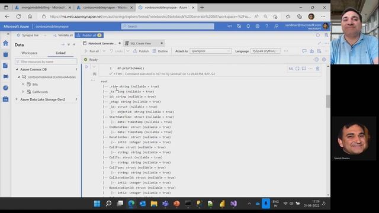Expand Azure Data Lake Storage Gen2 node
Screen dimensions: 379x213
point(17,99)
